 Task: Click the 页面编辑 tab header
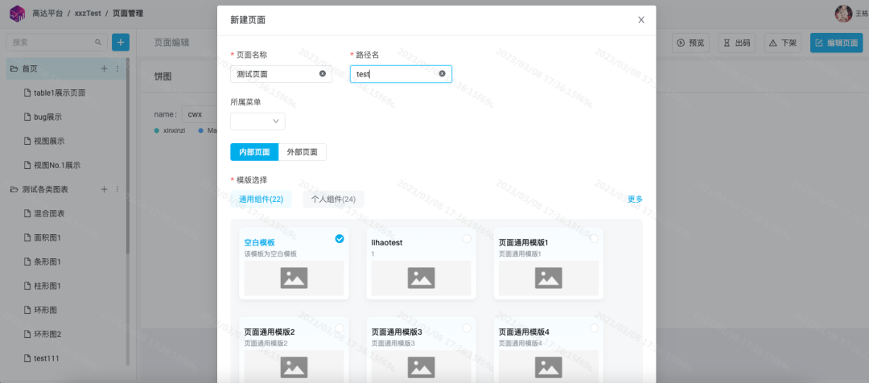[x=171, y=43]
